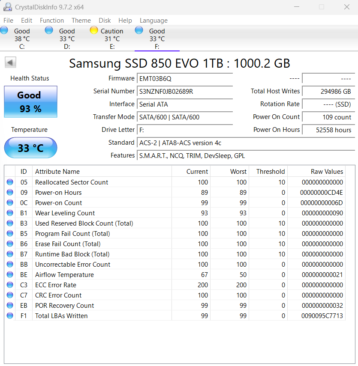Click status orb of ECC Error Rate row
The width and height of the screenshot is (358, 366).
pyautogui.click(x=10, y=285)
